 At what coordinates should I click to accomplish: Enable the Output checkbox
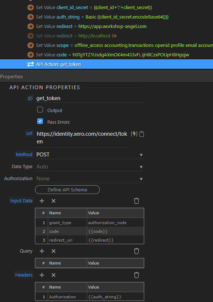[x=40, y=110]
